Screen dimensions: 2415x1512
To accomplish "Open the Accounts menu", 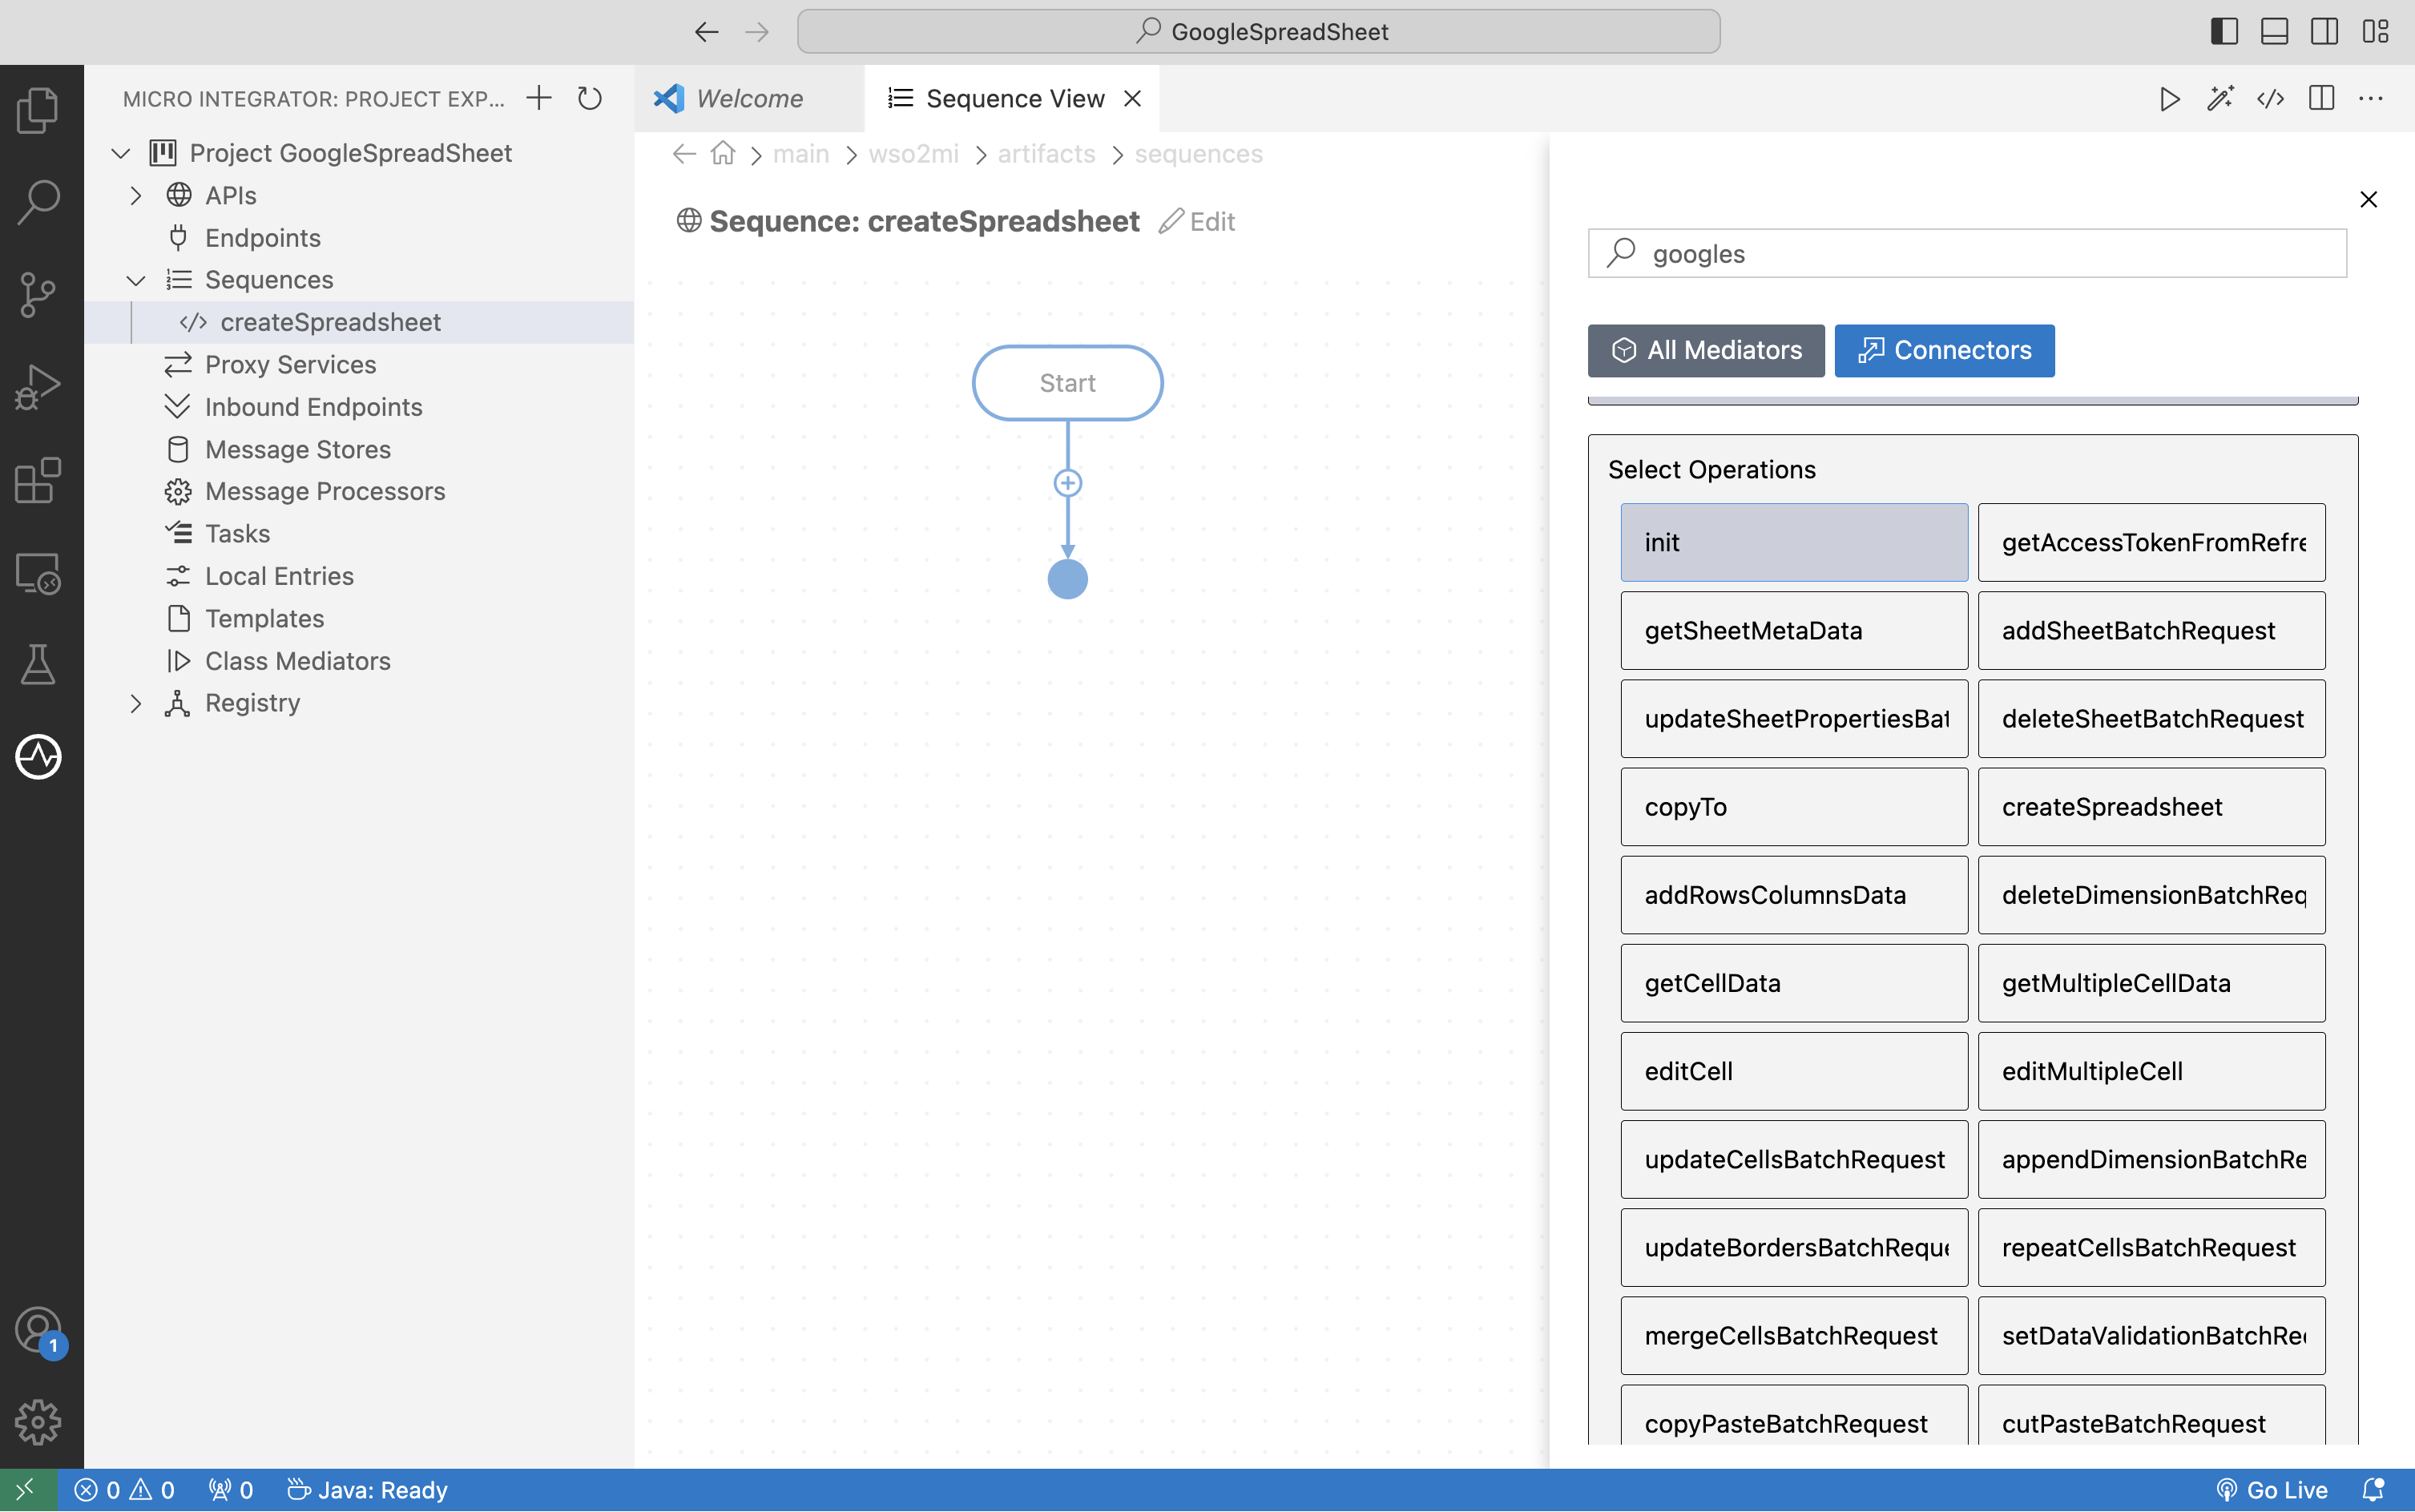I will point(38,1330).
